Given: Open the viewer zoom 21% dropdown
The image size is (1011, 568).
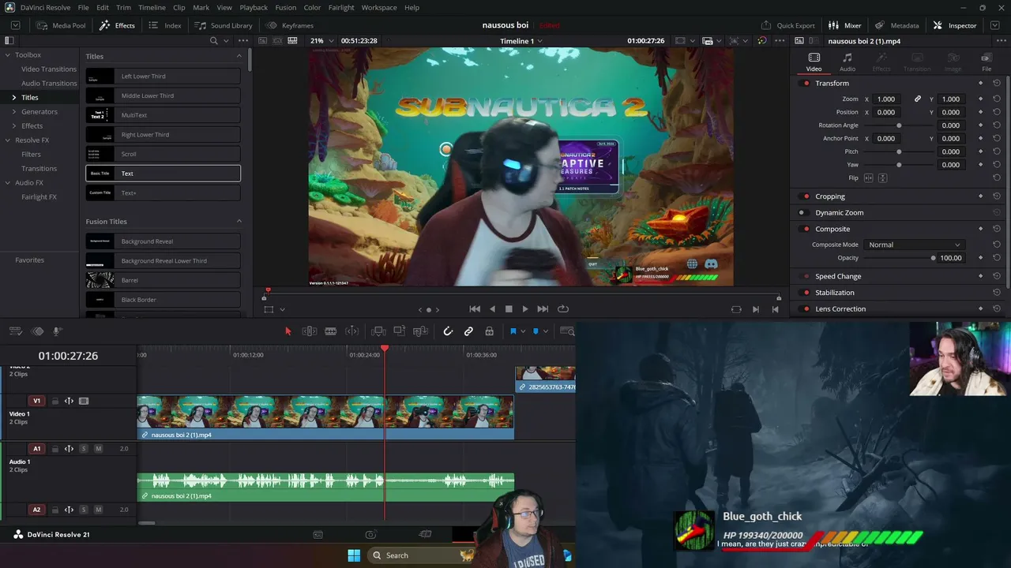Looking at the screenshot, I should click(x=321, y=41).
